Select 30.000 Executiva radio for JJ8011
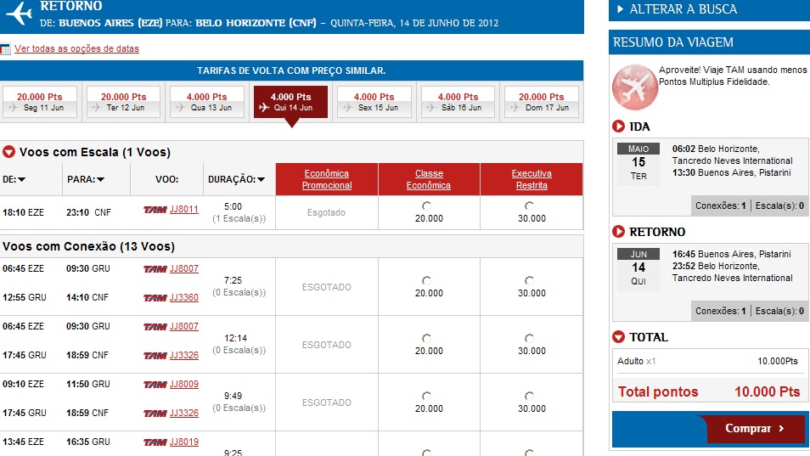This screenshot has width=810, height=456. click(529, 206)
